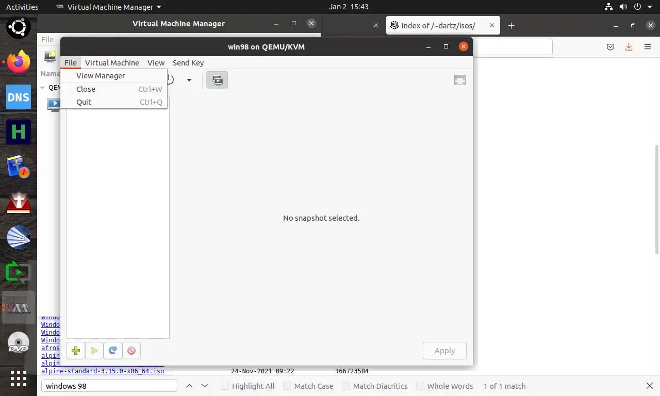Click the refresh snapshot list icon
Screen dimensions: 660x396
coord(113,351)
